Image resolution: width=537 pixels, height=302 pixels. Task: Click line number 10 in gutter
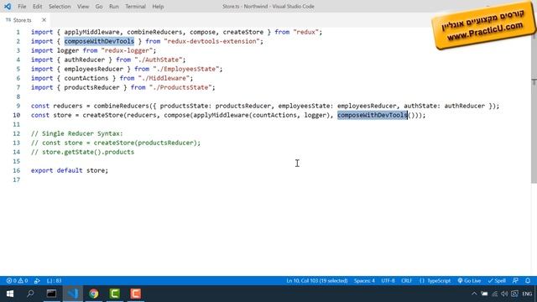click(17, 115)
